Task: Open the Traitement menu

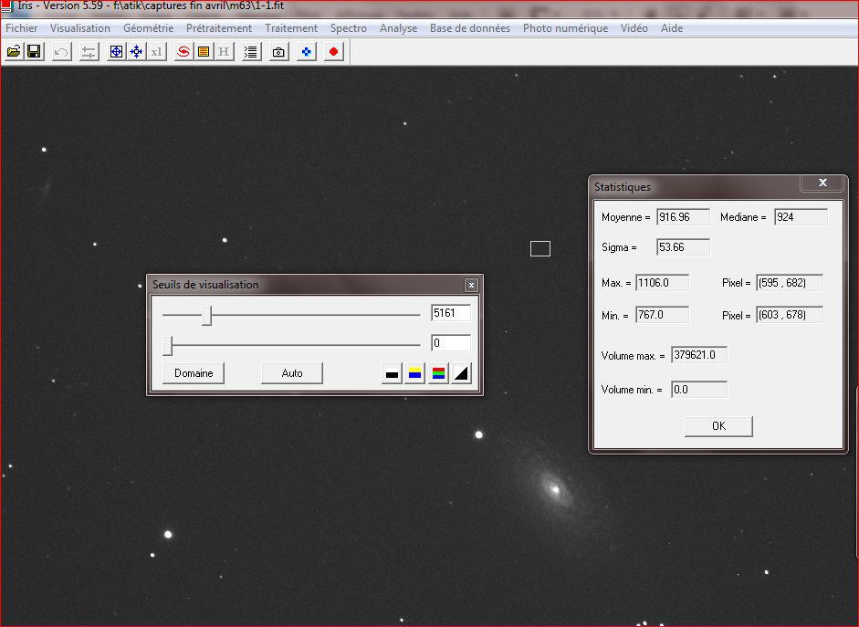Action: coord(291,28)
